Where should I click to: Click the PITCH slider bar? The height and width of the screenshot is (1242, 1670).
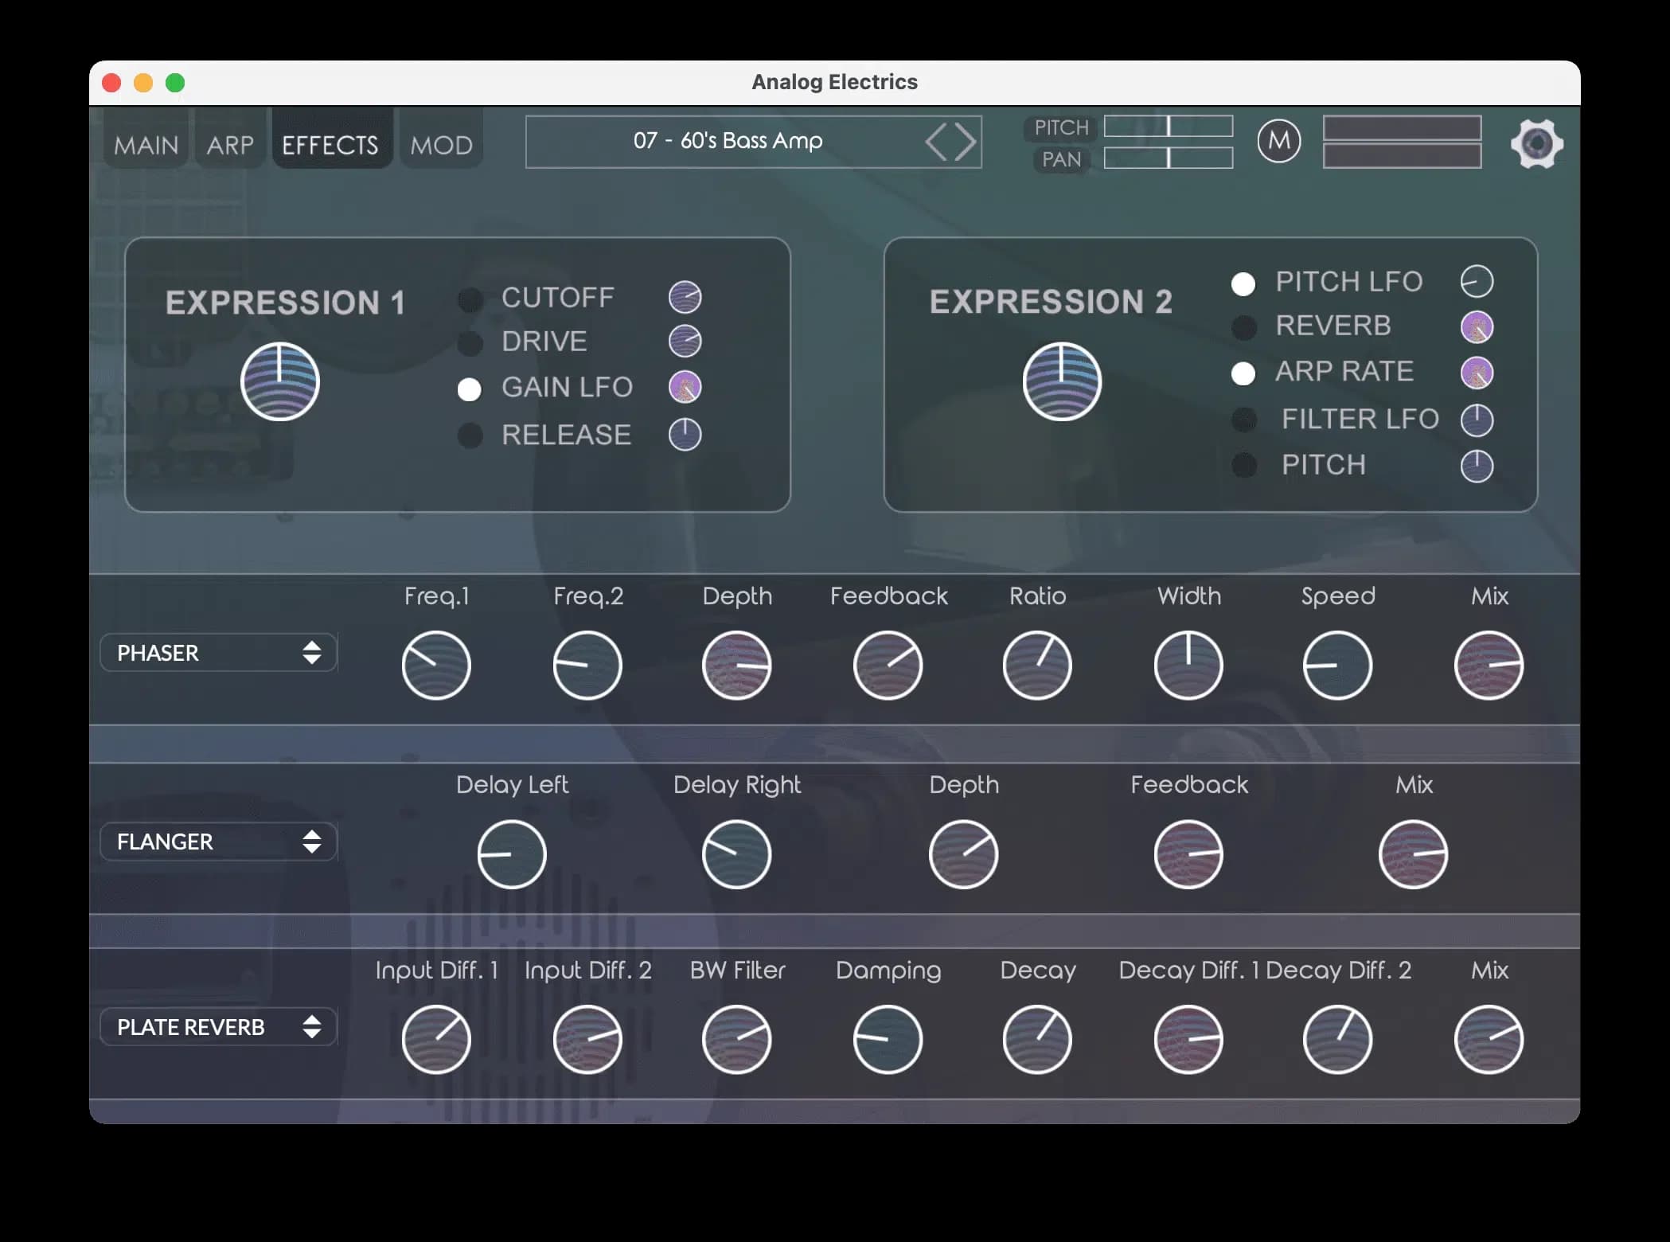click(1168, 126)
